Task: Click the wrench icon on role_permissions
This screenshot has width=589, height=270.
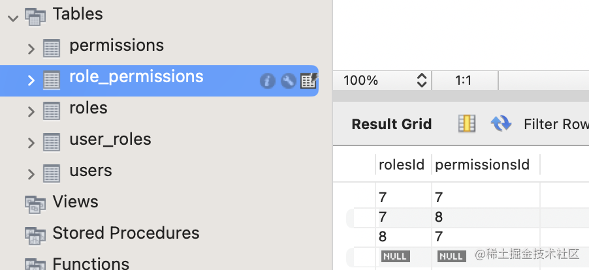Action: pyautogui.click(x=288, y=81)
